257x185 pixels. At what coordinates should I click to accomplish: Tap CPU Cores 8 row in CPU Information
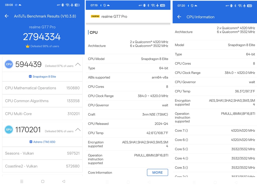[215, 64]
